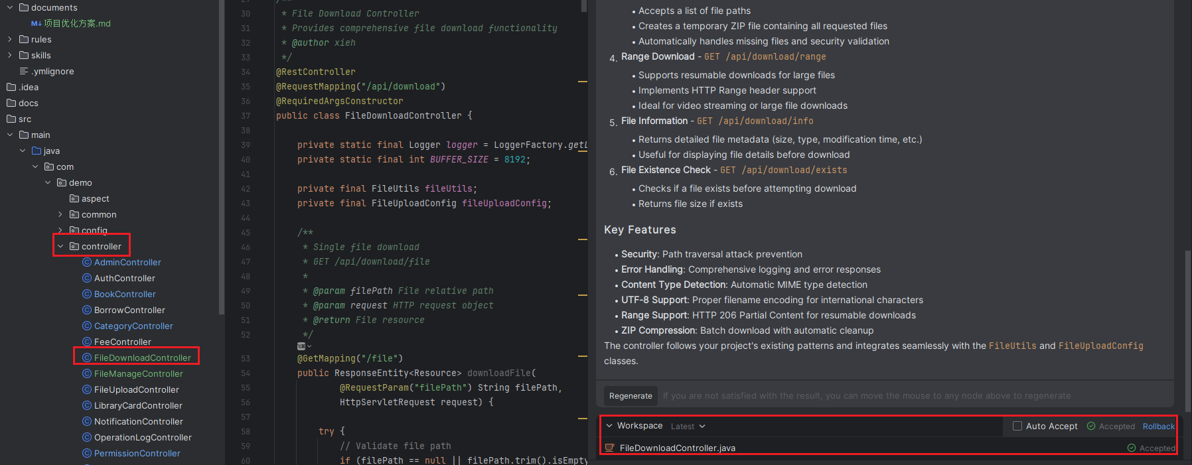The width and height of the screenshot is (1192, 465).
Task: Click the AuthController class icon
Action: [x=87, y=278]
